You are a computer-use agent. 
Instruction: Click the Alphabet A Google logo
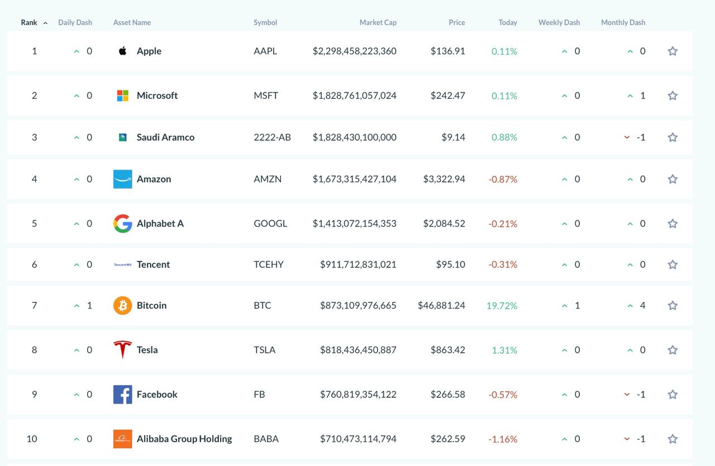pos(123,223)
